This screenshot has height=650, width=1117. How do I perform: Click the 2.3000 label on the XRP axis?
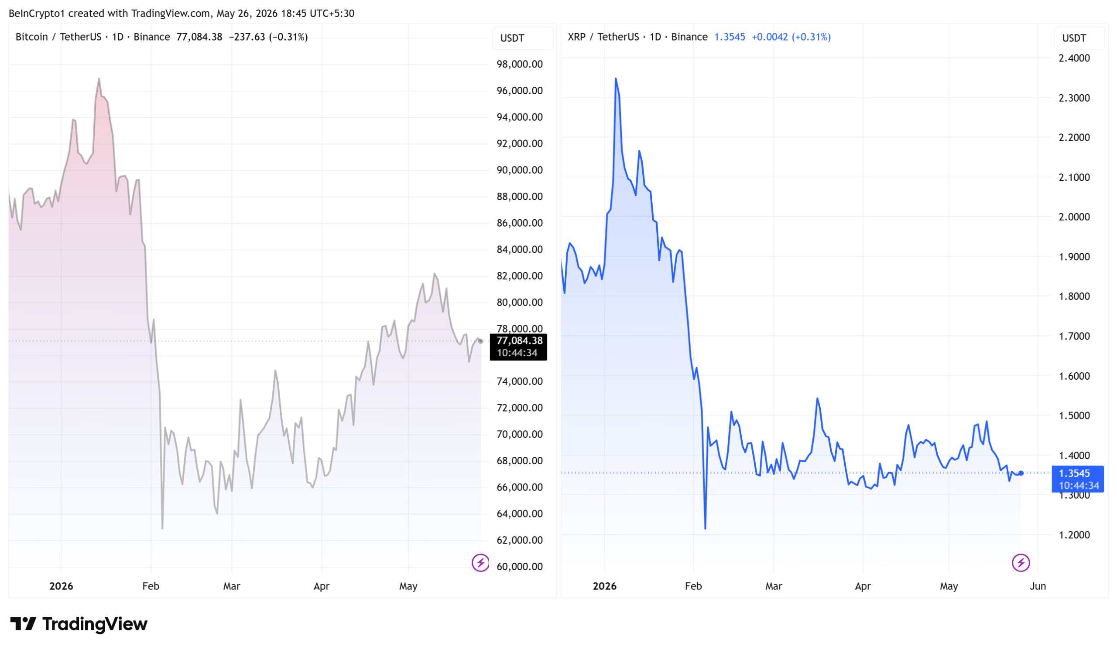[x=1074, y=98]
